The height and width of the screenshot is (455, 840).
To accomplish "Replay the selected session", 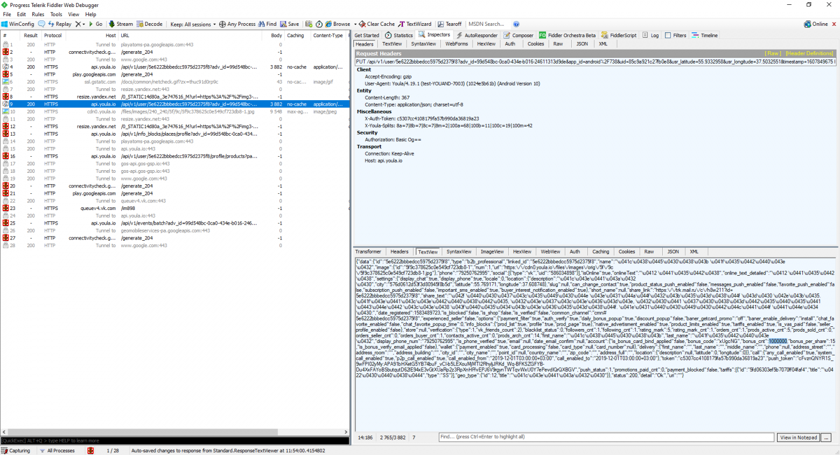I will point(59,24).
